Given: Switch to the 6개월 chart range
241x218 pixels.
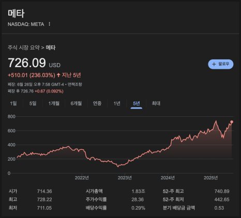Looking at the screenshot, I should (76, 103).
